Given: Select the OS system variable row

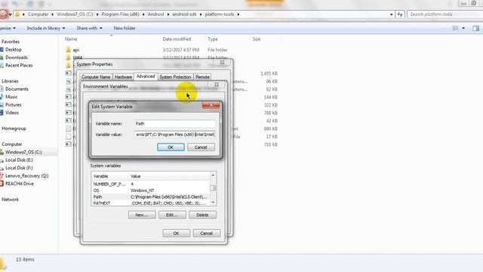Looking at the screenshot, I should tap(151, 190).
